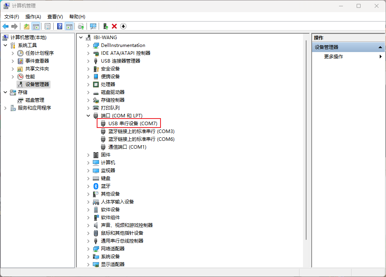Select 其他设备 category
Image resolution: width=386 pixels, height=277 pixels.
(x=110, y=194)
